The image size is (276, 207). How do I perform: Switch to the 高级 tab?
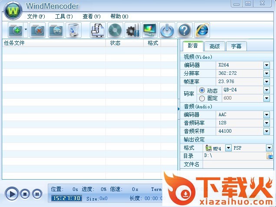tap(215, 47)
